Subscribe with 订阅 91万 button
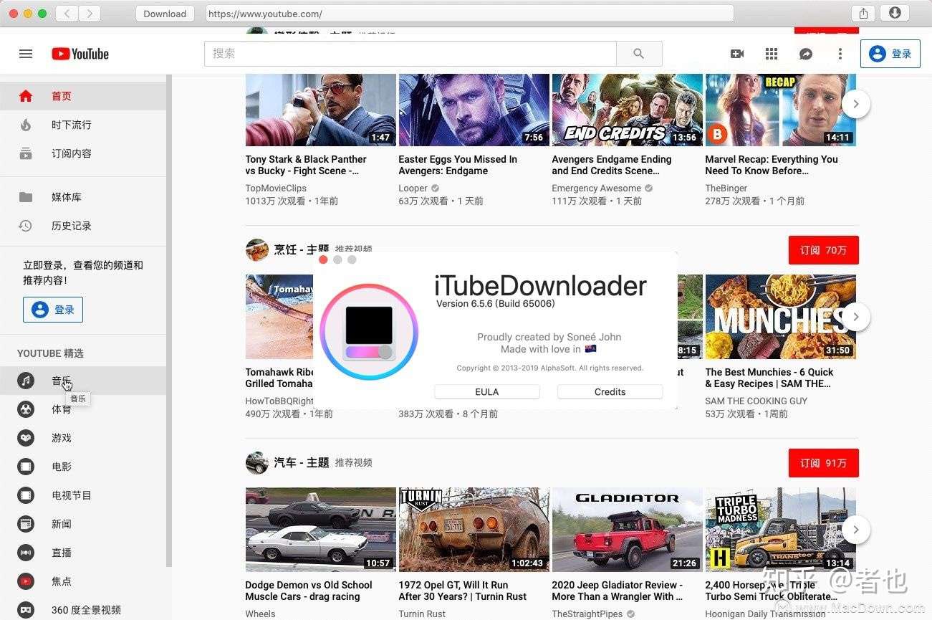This screenshot has height=620, width=932. 823,463
